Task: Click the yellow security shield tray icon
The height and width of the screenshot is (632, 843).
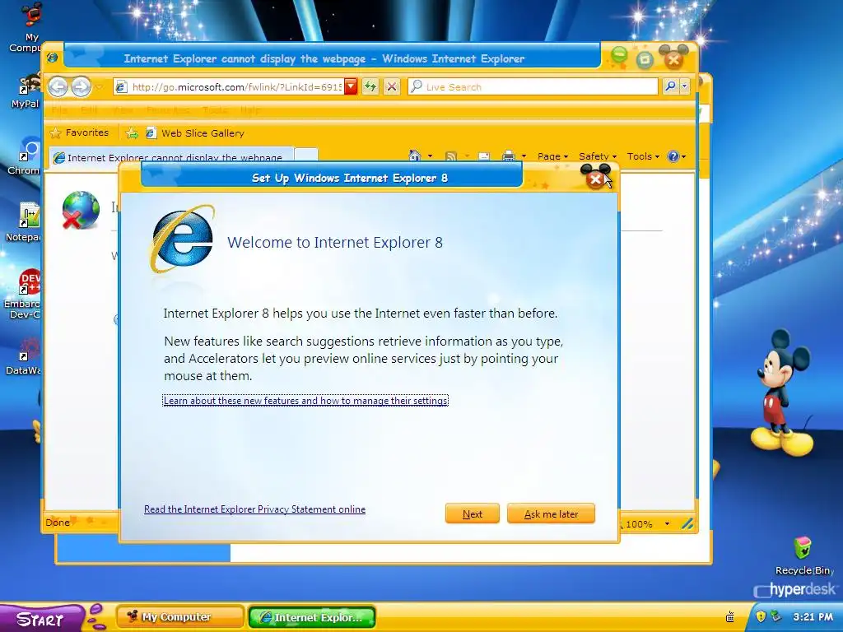Action: coord(761,616)
